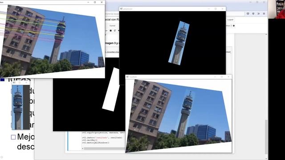This screenshot has height=160, width=285.
Task: Click the OpenCV icon in resultado title bar
Action: (x=128, y=77)
